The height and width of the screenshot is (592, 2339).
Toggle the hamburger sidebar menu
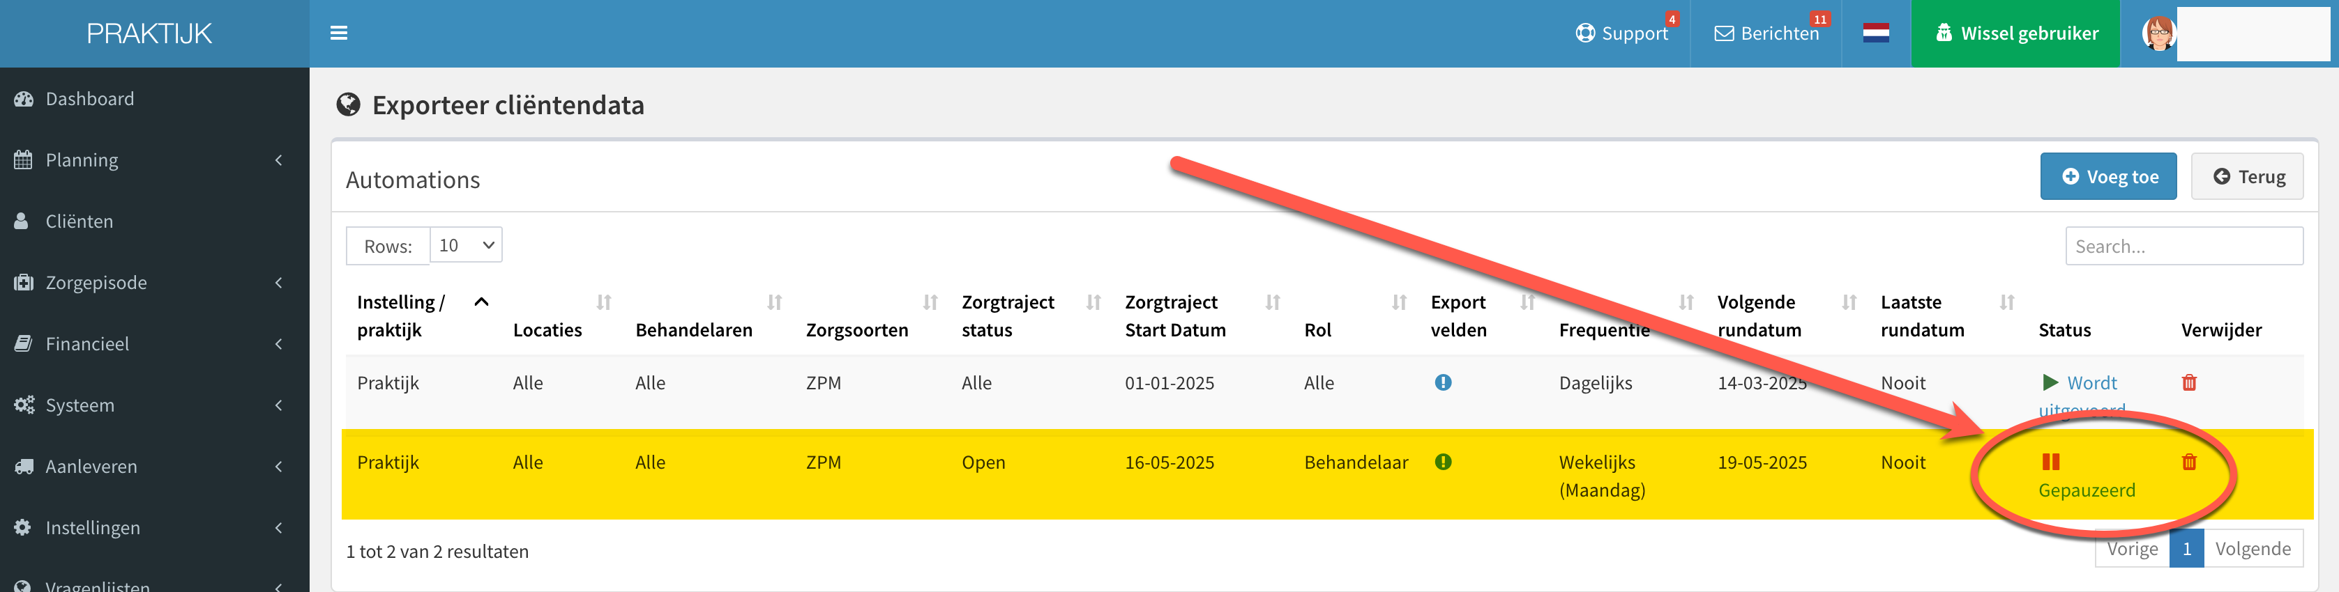pos(339,33)
